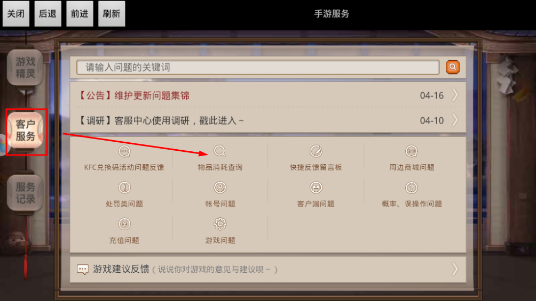
Task: Select 处罚类问题 exclamation icon
Action: point(124,188)
